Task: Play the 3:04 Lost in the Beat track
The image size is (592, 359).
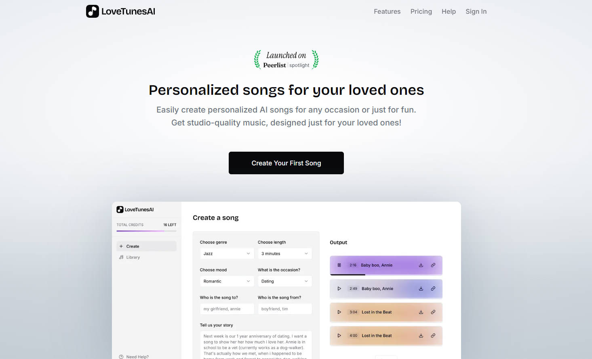Action: point(339,312)
